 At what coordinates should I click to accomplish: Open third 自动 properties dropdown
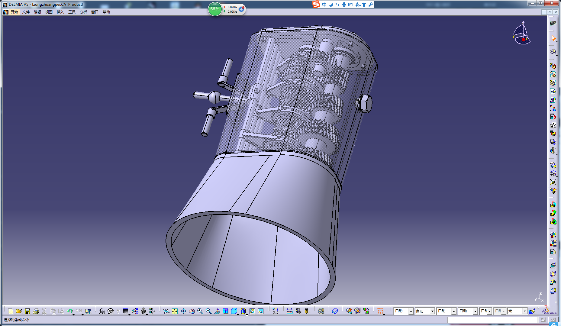point(453,311)
